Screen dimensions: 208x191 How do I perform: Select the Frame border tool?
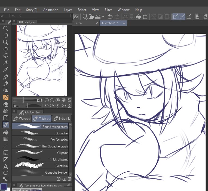tap(5, 153)
